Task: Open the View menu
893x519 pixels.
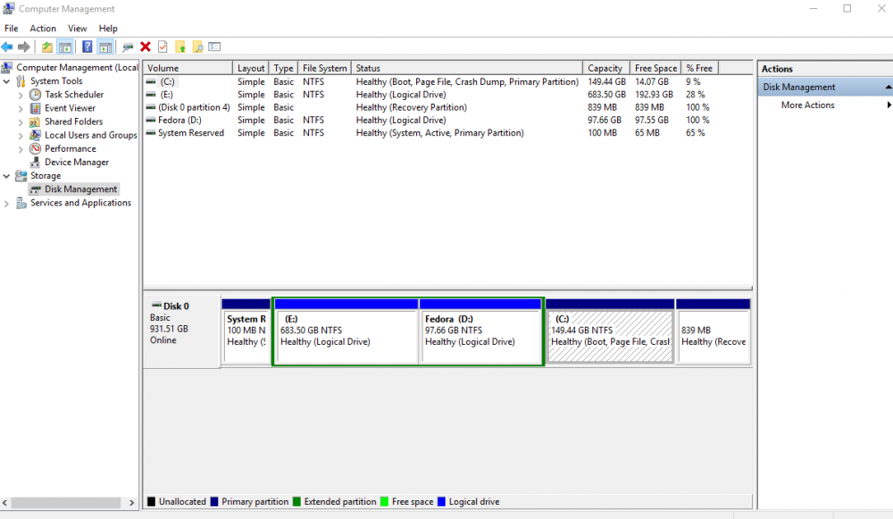Action: pyautogui.click(x=78, y=28)
